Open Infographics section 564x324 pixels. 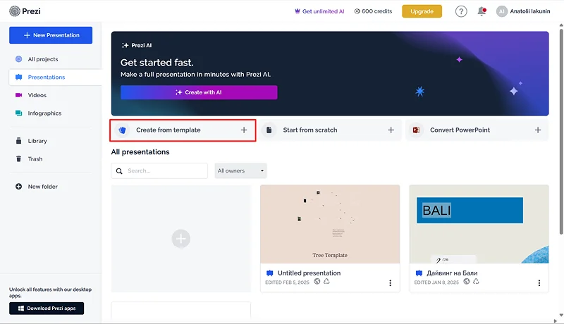point(44,113)
